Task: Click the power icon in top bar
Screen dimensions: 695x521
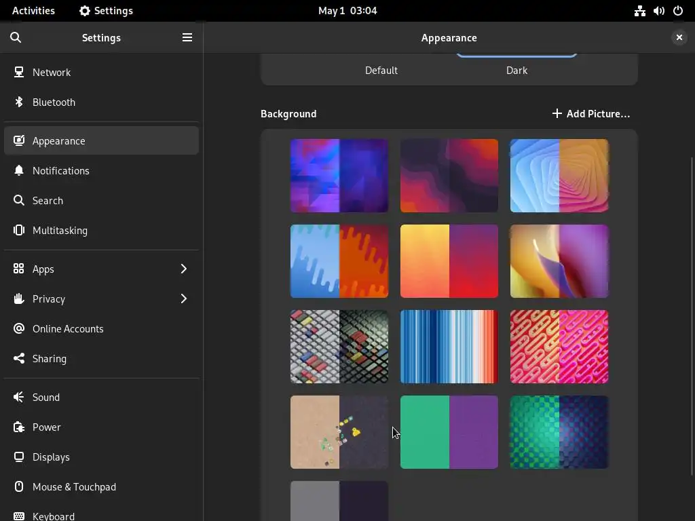Action: pyautogui.click(x=678, y=11)
